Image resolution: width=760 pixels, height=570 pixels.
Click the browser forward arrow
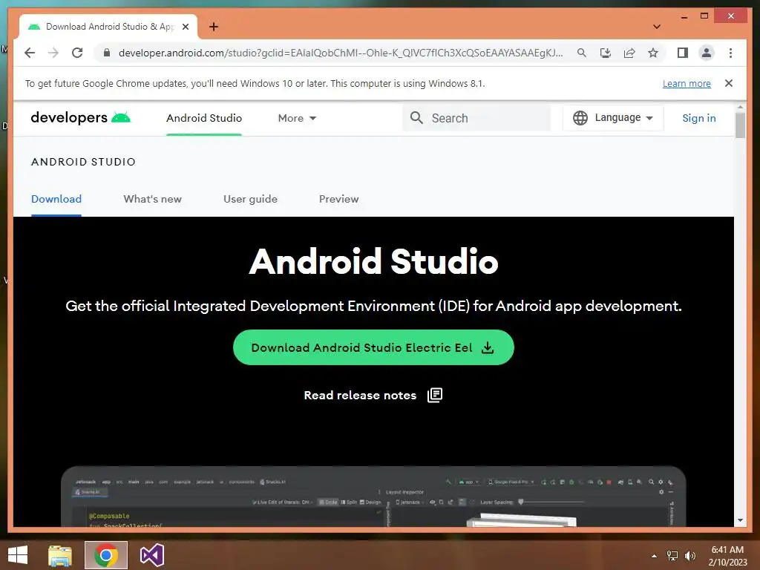[x=53, y=53]
